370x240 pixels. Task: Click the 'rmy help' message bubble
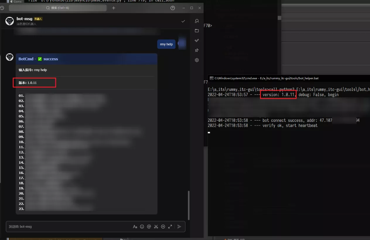pyautogui.click(x=166, y=44)
